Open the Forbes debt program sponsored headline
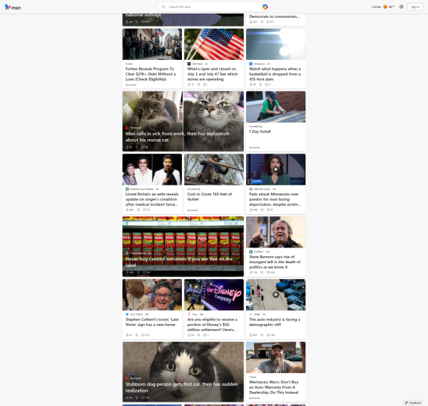Screen dimensions: 428x406 coord(151,74)
